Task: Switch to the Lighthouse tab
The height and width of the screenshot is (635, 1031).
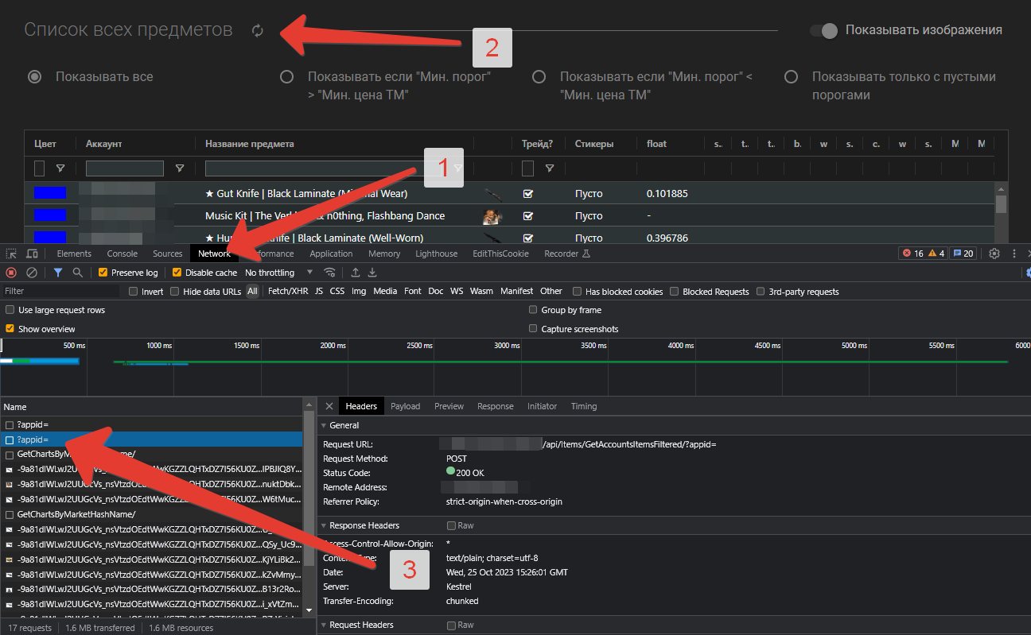Action: [437, 254]
